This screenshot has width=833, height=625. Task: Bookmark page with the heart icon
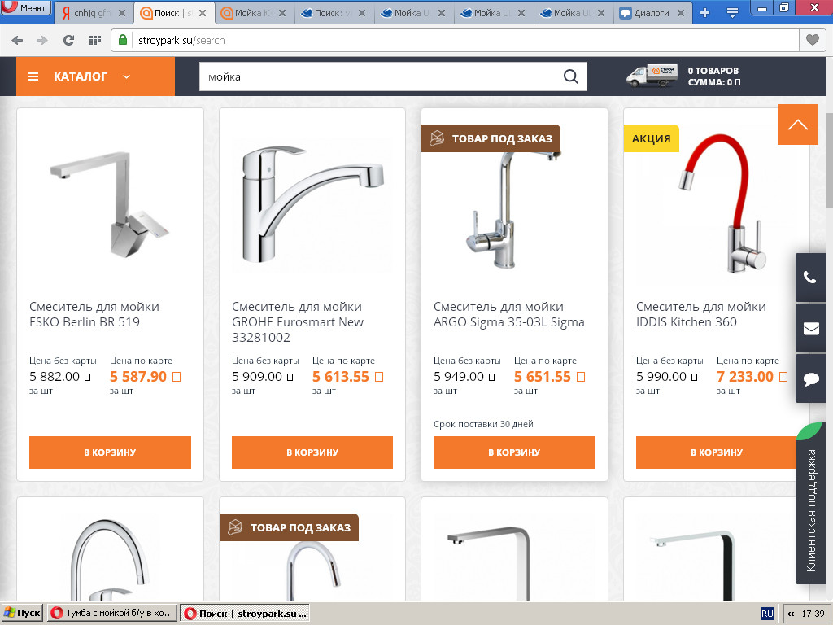[x=813, y=40]
